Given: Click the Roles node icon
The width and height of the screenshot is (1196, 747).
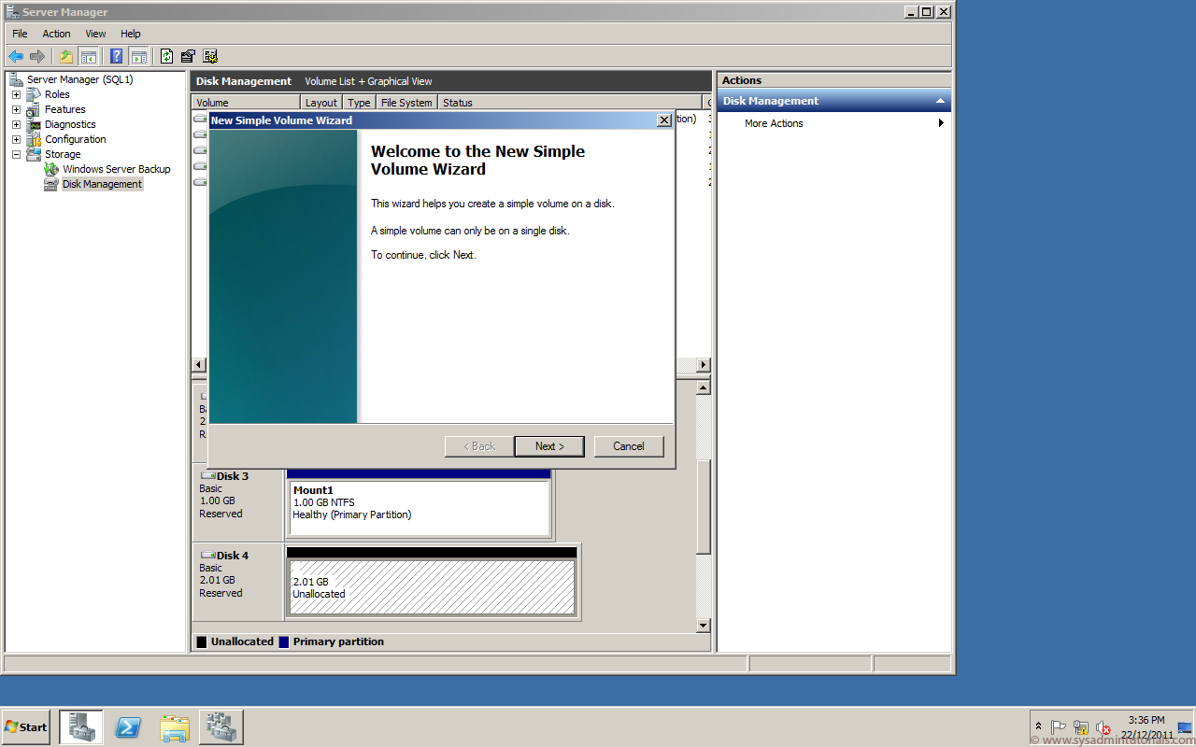Looking at the screenshot, I should [x=34, y=94].
